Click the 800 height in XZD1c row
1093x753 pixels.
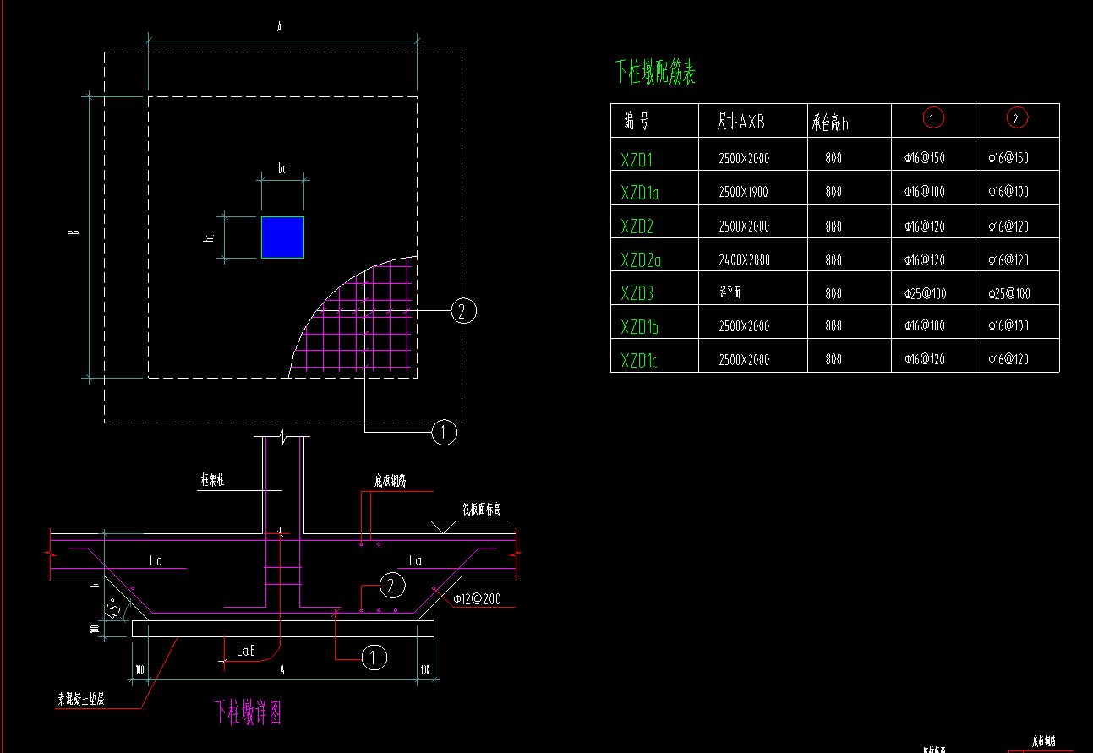(x=833, y=360)
